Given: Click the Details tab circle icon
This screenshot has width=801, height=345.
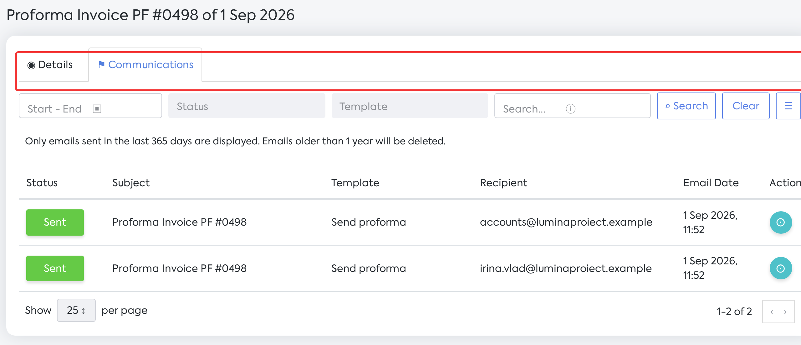Looking at the screenshot, I should 31,65.
